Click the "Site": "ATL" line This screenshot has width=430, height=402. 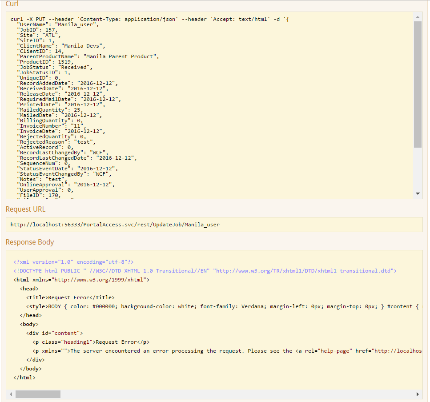point(39,36)
